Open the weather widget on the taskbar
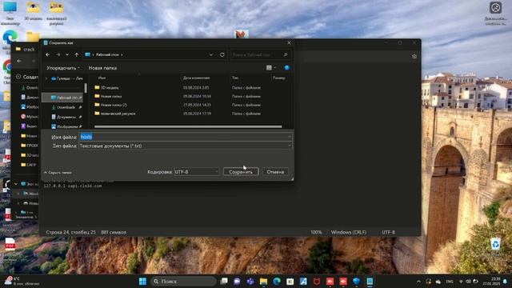 coord(22,281)
